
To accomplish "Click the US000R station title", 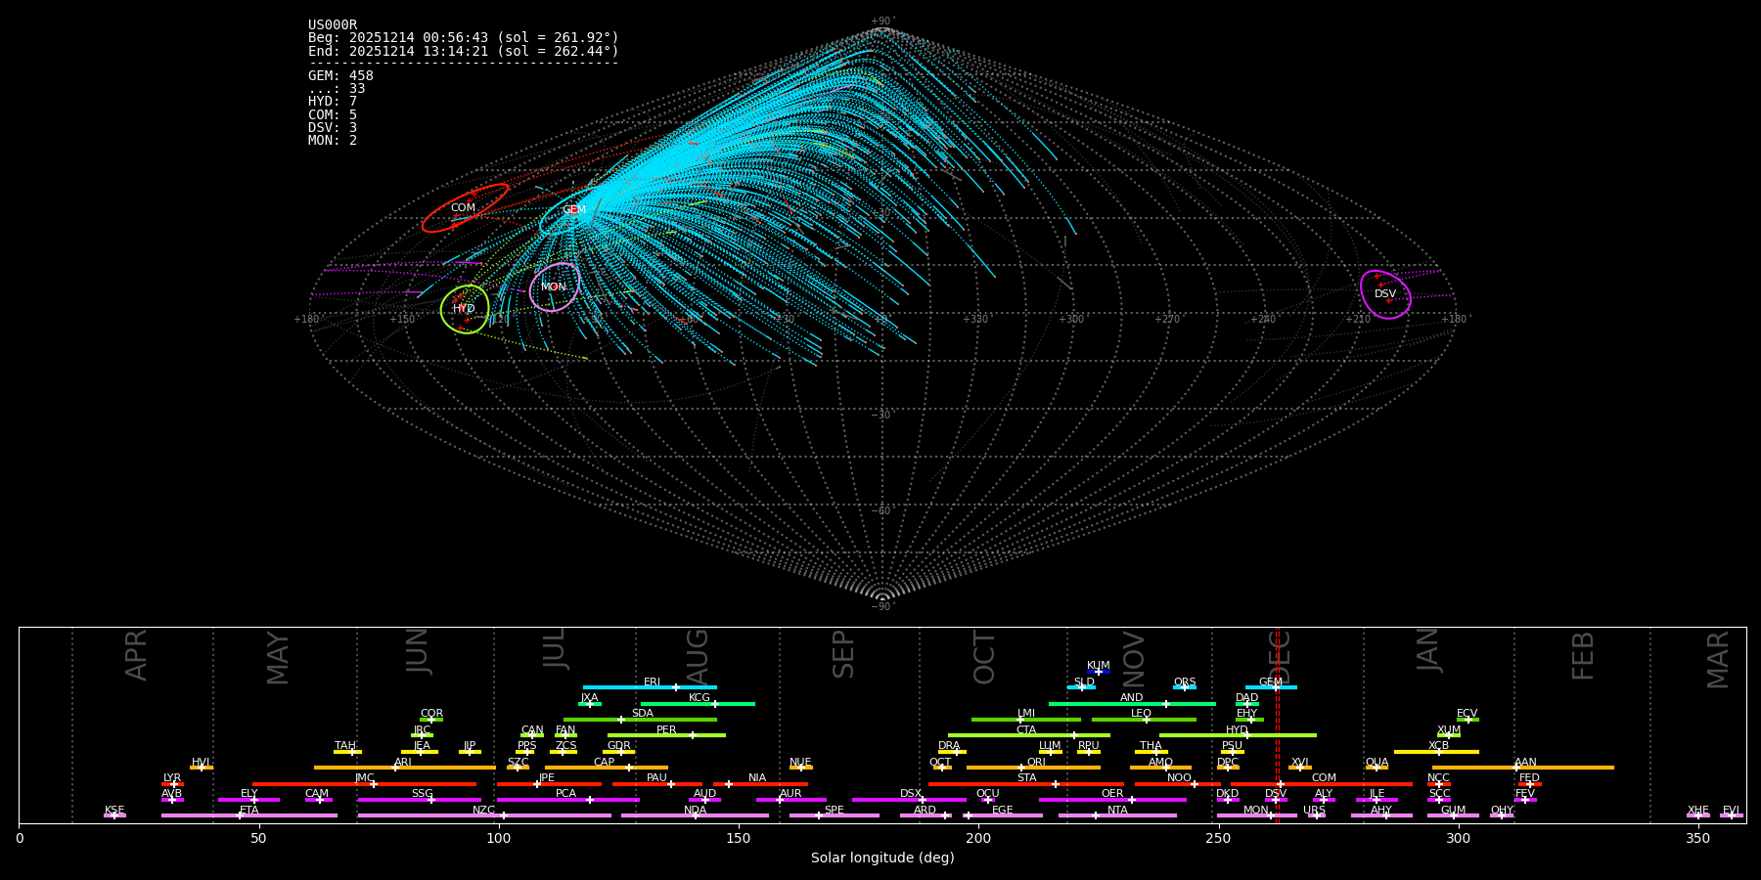I will click(x=333, y=25).
